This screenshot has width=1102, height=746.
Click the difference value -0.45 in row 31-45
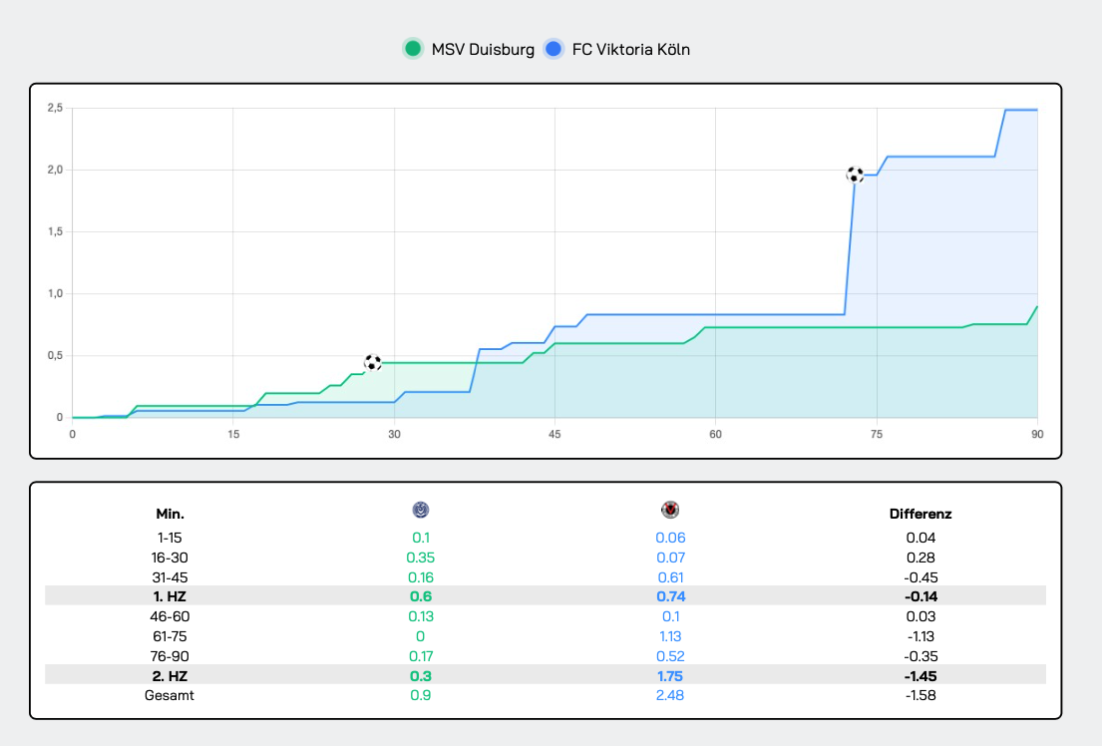[x=920, y=577]
